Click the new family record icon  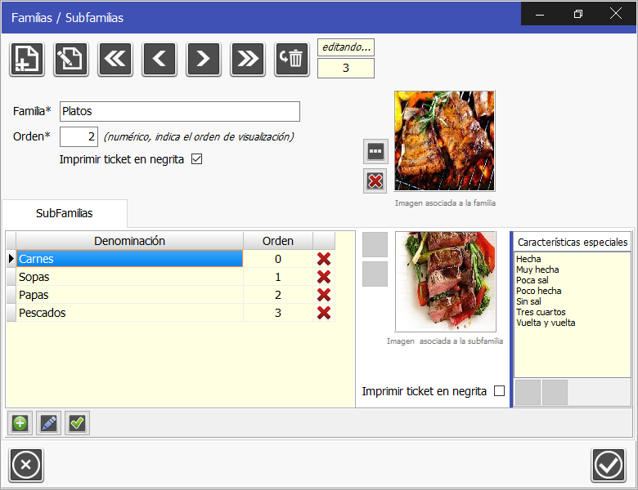click(x=27, y=59)
